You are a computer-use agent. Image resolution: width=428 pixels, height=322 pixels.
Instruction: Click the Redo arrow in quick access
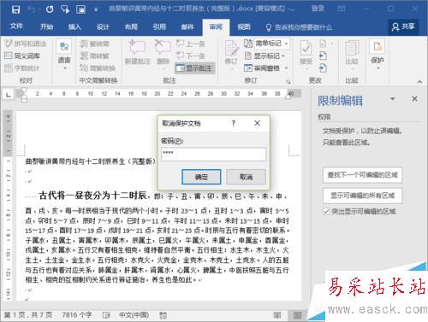pos(50,9)
